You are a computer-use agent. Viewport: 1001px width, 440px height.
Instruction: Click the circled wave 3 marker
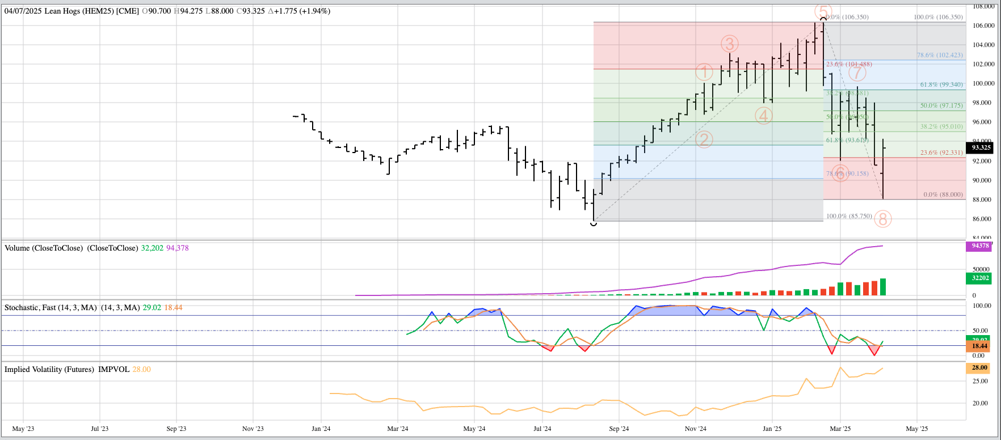click(x=729, y=44)
